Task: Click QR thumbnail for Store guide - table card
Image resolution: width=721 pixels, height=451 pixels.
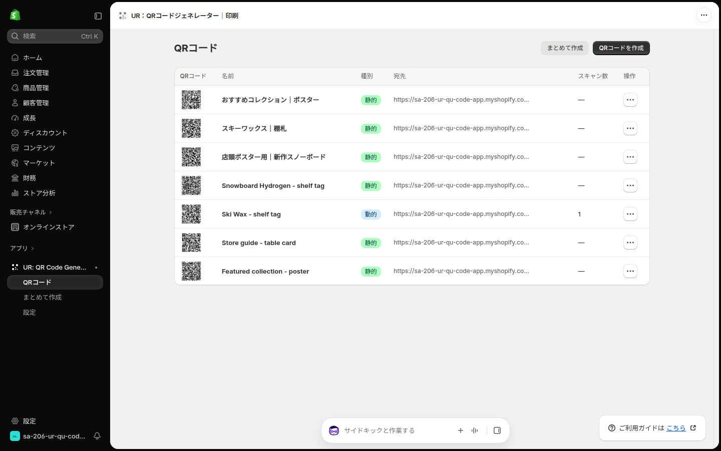Action: pos(191,243)
